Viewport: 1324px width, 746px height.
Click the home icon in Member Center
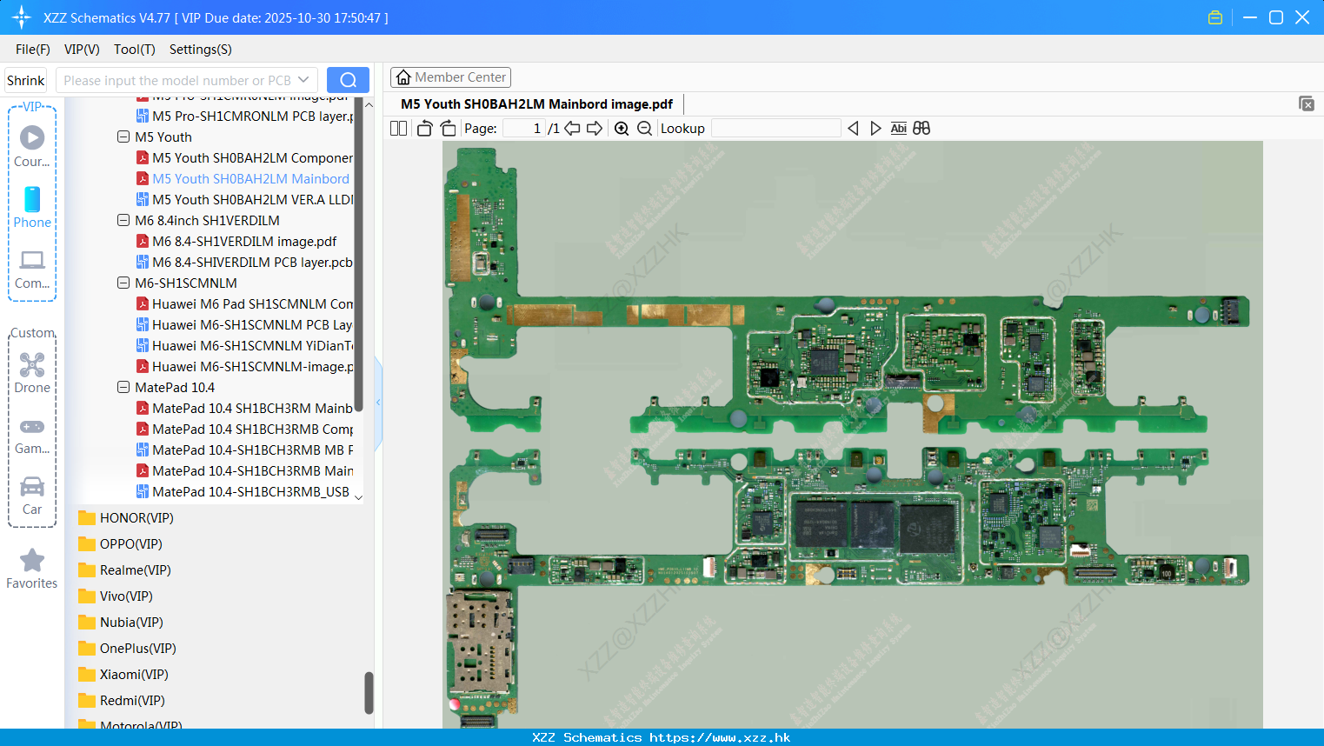tap(403, 77)
